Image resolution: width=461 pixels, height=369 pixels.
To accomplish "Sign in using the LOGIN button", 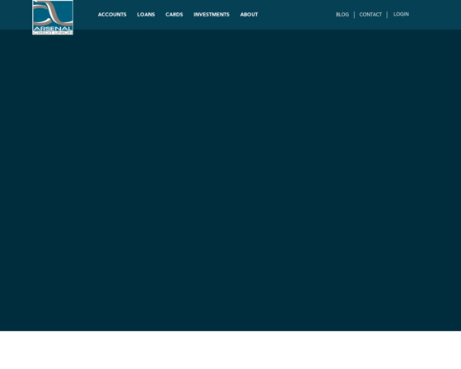I will pyautogui.click(x=401, y=14).
